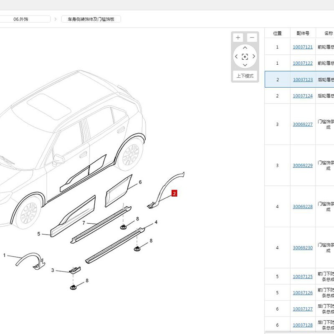
Task: Open part number 10037128 link
Action: click(x=303, y=325)
